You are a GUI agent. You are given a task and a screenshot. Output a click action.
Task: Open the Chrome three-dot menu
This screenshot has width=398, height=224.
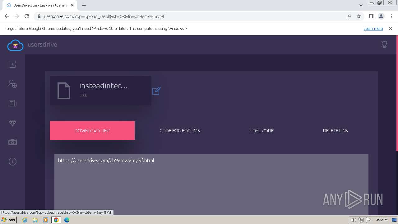point(391,16)
